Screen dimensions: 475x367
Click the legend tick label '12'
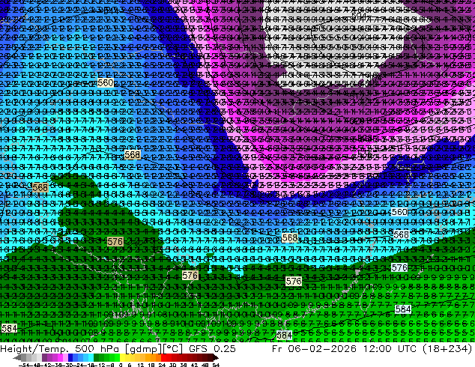[141, 366]
